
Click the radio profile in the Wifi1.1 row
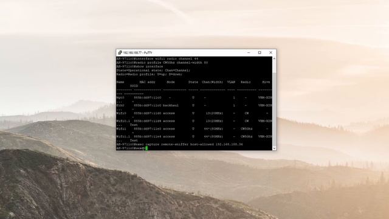pos(247,136)
